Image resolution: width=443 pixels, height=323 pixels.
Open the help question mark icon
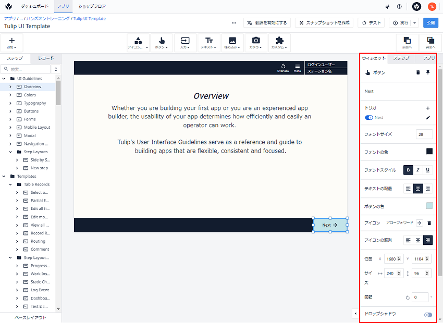399,6
